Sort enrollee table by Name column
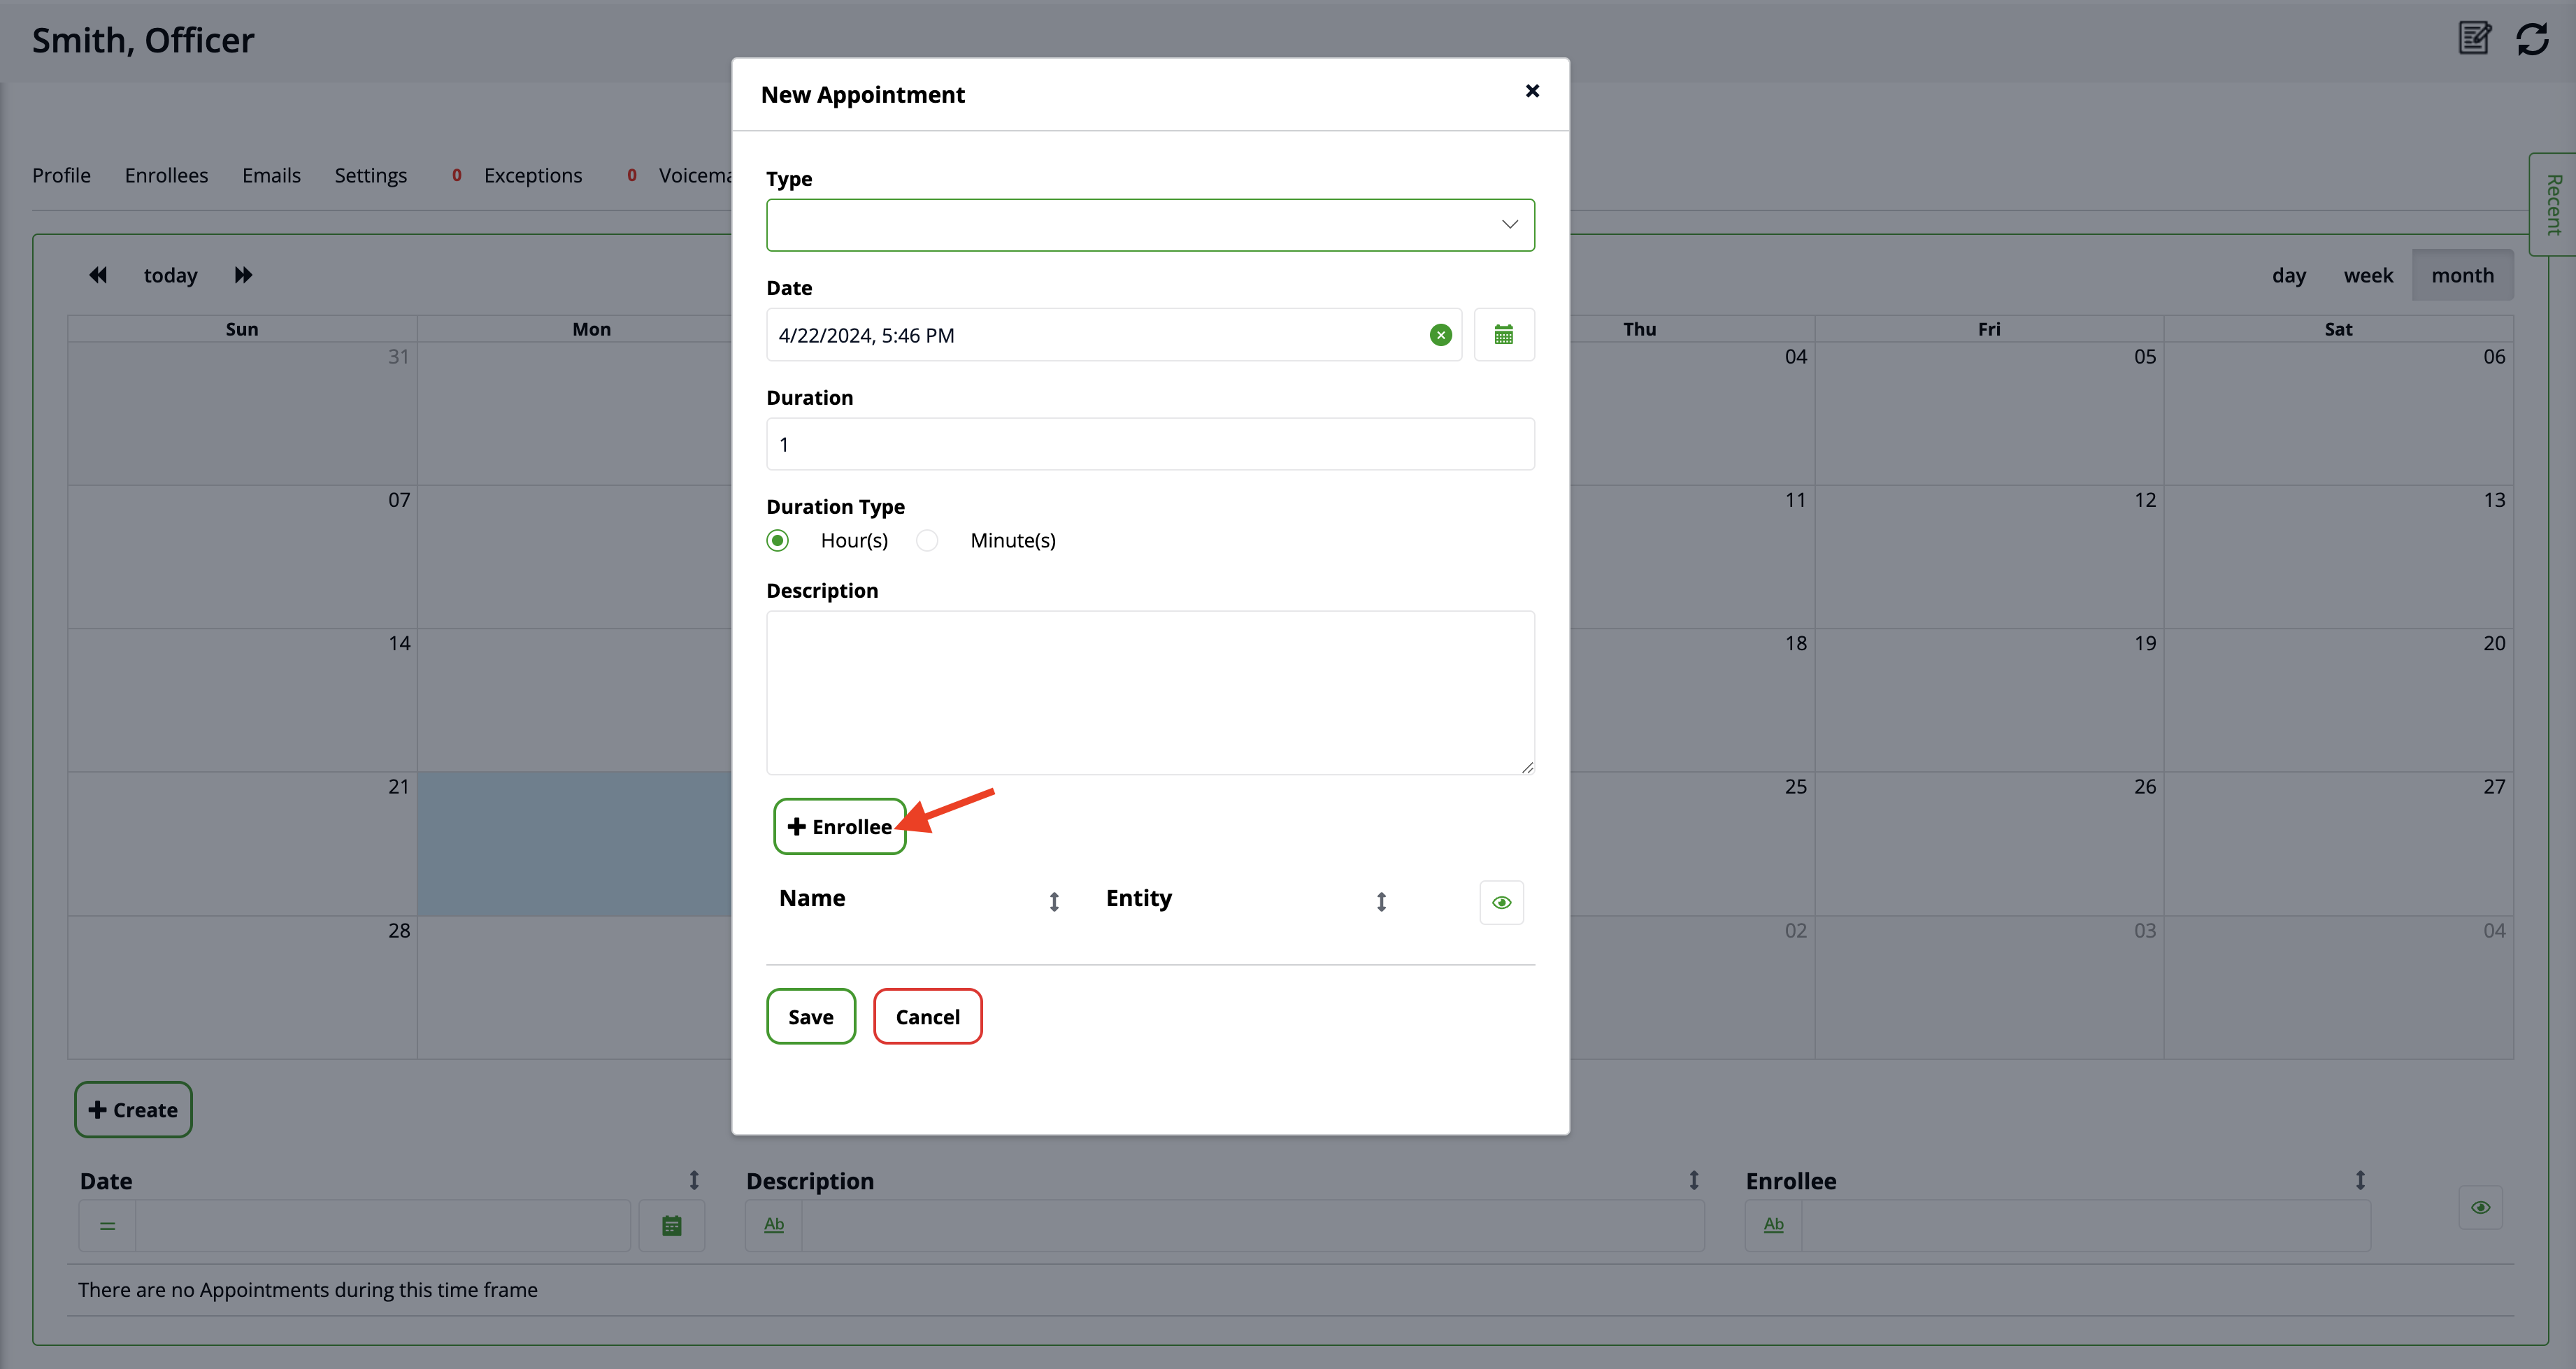This screenshot has width=2576, height=1369. click(x=1053, y=901)
